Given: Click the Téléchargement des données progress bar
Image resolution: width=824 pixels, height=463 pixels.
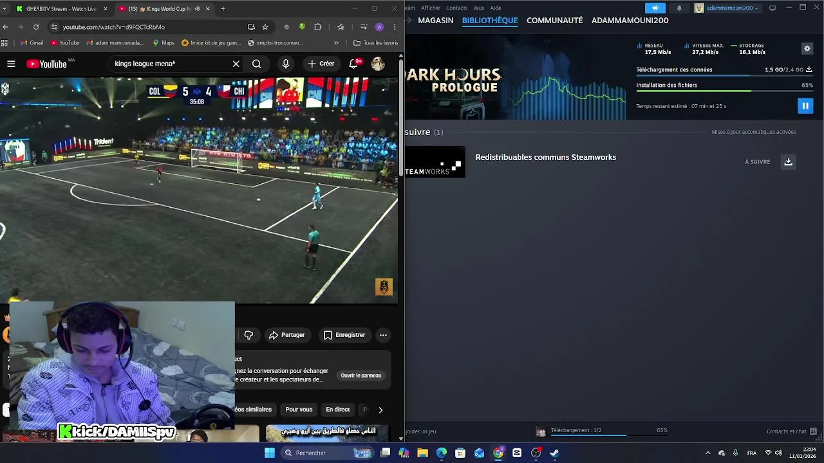Looking at the screenshot, I should pyautogui.click(x=724, y=76).
